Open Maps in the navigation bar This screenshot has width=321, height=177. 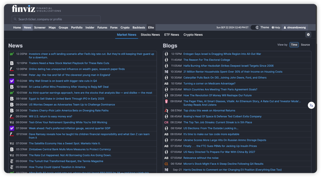click(x=52, y=27)
